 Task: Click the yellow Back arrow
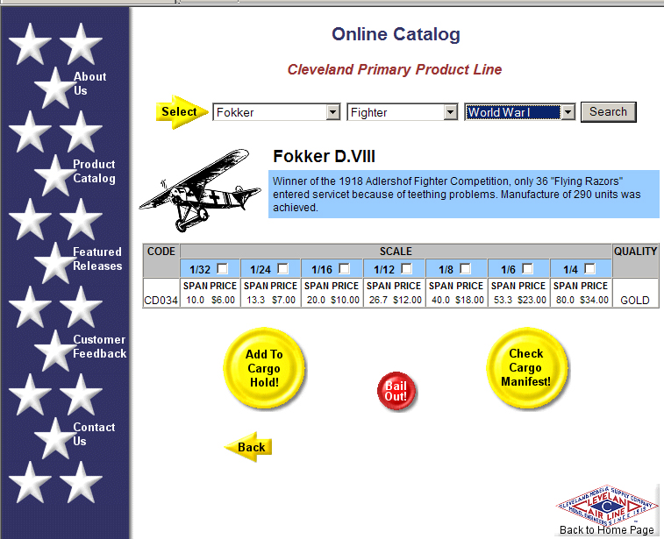(x=248, y=447)
